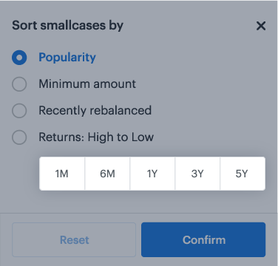The height and width of the screenshot is (266, 278).
Task: Click the Returns: High to Low label text
Action: [x=96, y=137]
